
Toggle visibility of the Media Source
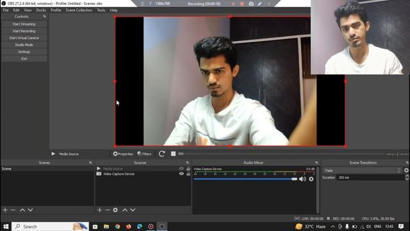pyautogui.click(x=181, y=169)
